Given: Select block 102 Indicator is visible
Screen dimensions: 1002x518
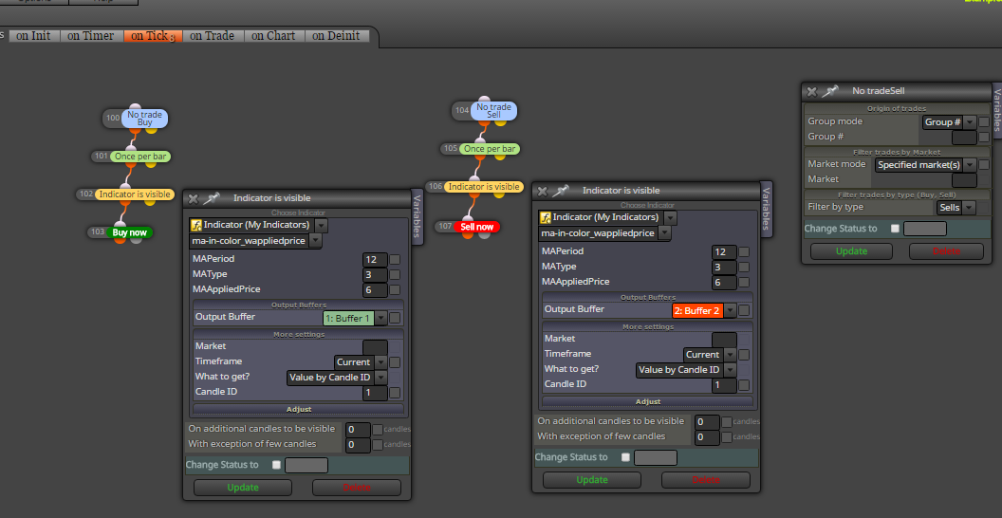Looking at the screenshot, I should pos(134,194).
